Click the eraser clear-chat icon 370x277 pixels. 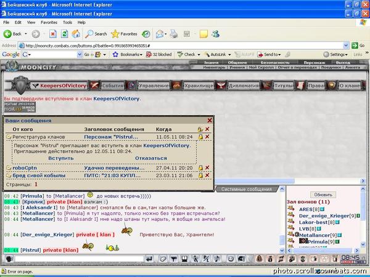tap(163, 259)
